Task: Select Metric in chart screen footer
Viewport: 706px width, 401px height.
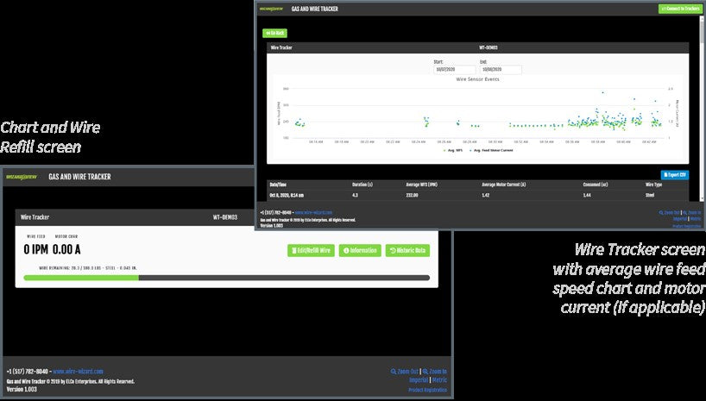Action: [x=696, y=219]
